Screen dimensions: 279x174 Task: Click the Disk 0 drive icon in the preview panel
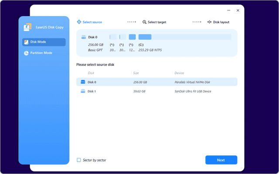click(x=84, y=37)
